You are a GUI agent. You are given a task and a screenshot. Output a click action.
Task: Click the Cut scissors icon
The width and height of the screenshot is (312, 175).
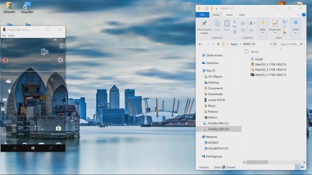coord(234,21)
